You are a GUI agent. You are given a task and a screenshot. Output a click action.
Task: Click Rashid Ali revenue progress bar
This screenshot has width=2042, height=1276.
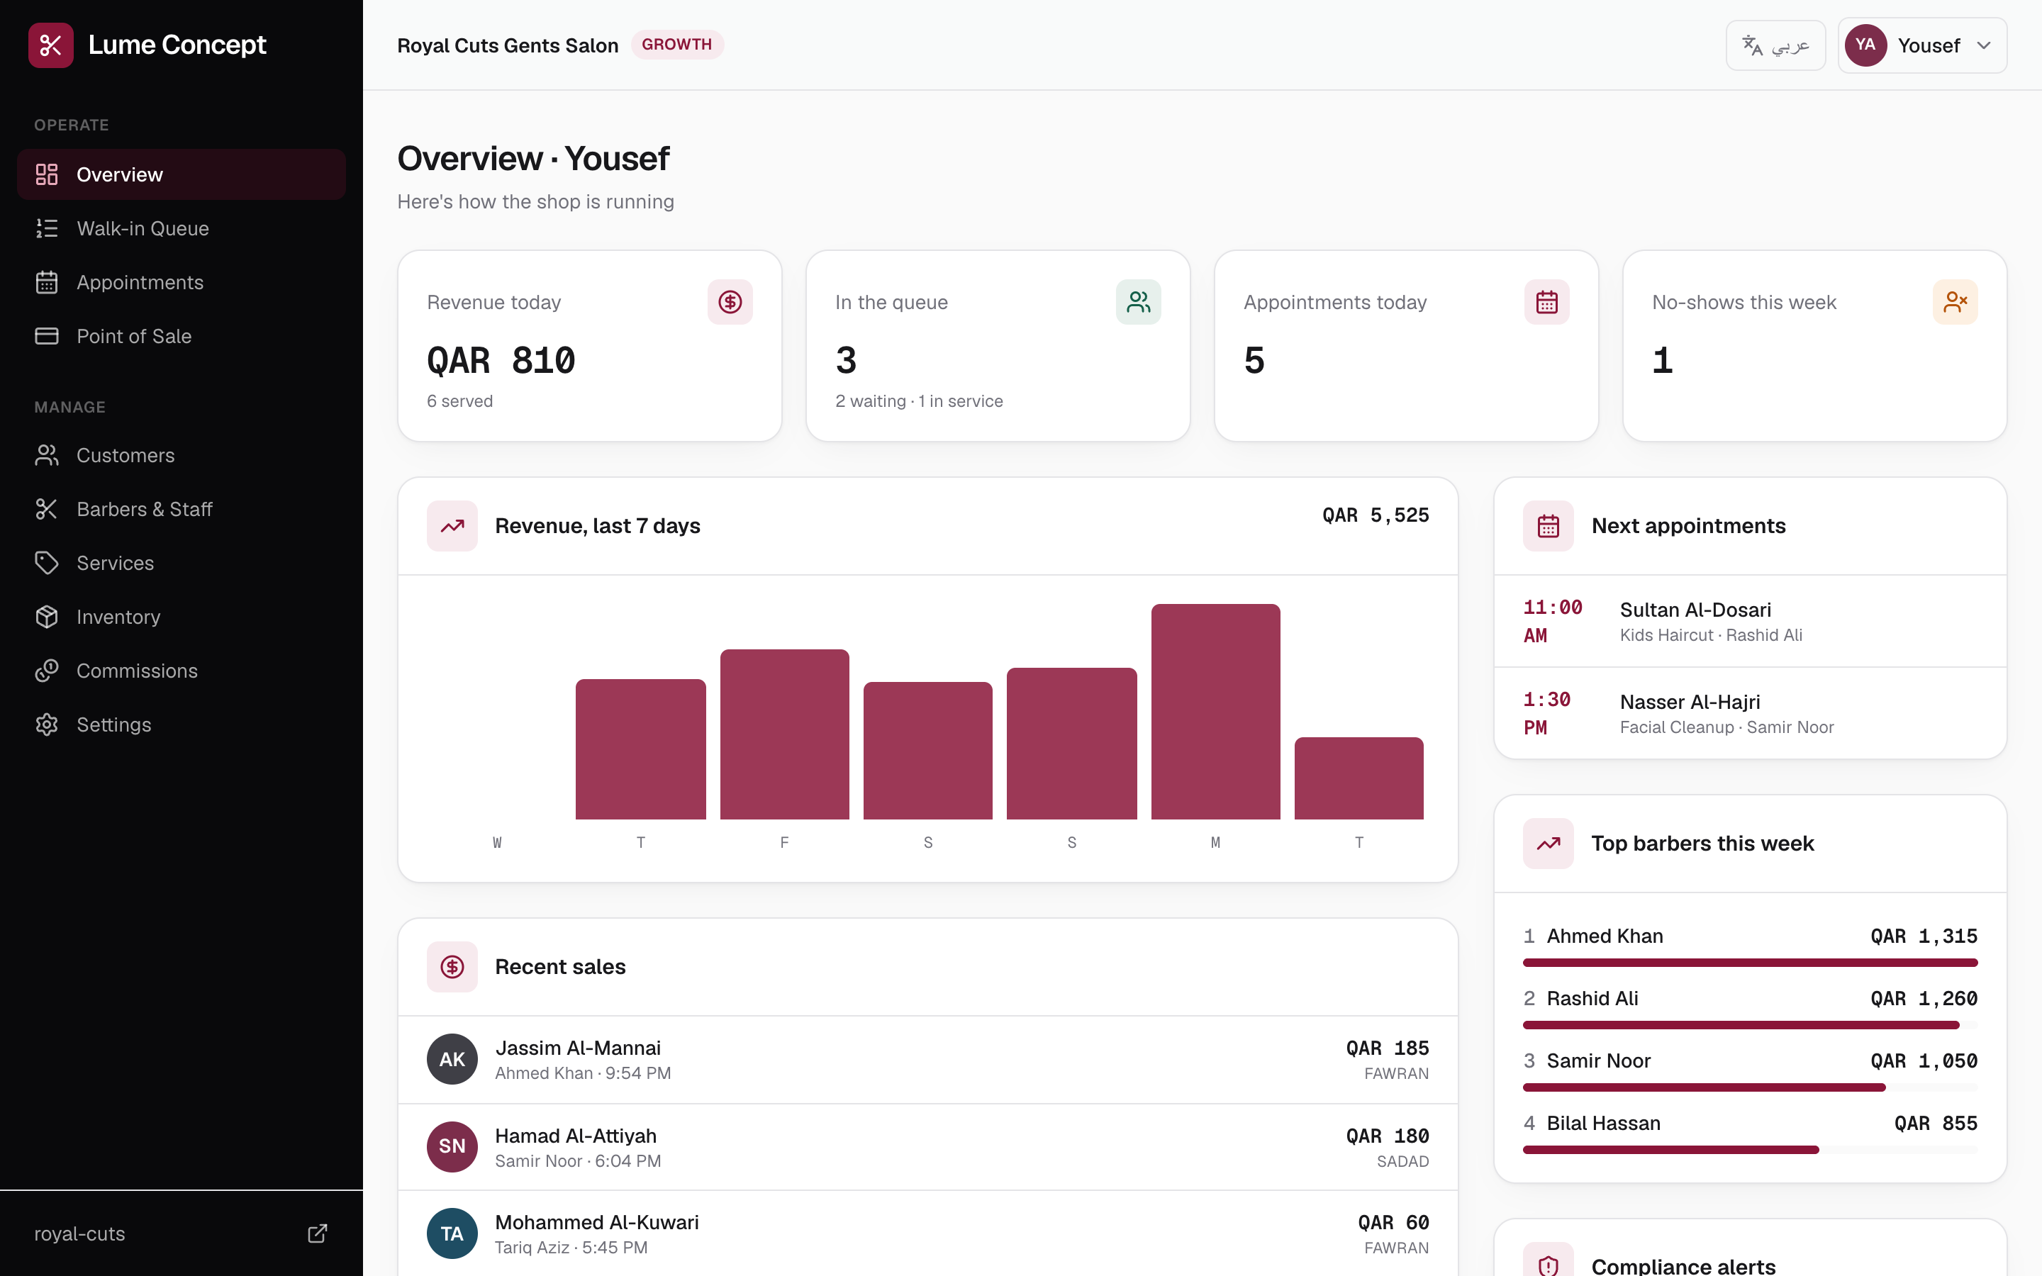tap(1750, 1025)
